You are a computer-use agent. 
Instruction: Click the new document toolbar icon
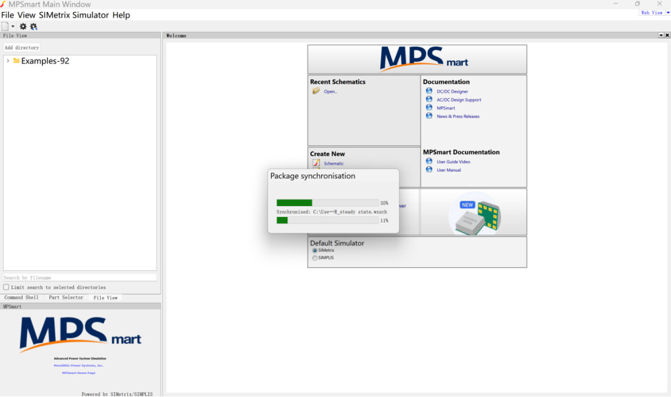pos(5,26)
